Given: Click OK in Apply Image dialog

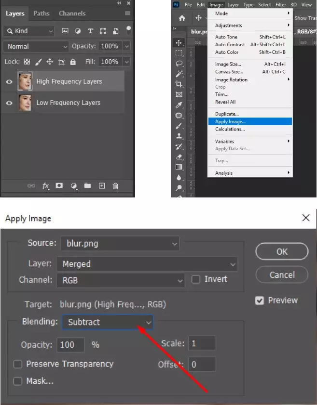Looking at the screenshot, I should pyautogui.click(x=282, y=251).
